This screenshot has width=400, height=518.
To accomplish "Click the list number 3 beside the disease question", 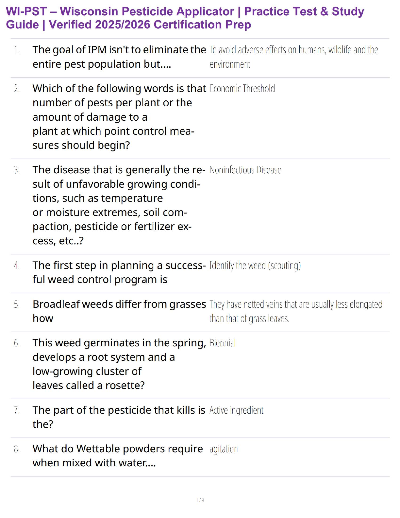I will pos(17,170).
